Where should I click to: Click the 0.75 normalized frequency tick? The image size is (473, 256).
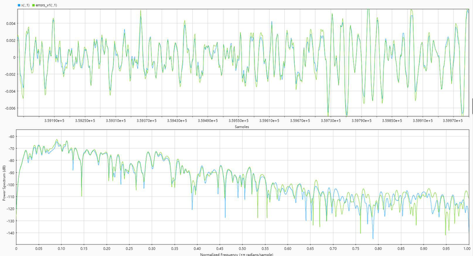coord(356,248)
